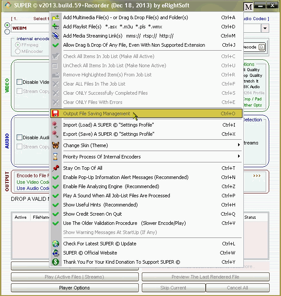Click the butterfly Change Skin icon
This screenshot has height=296, width=281.
[56, 145]
